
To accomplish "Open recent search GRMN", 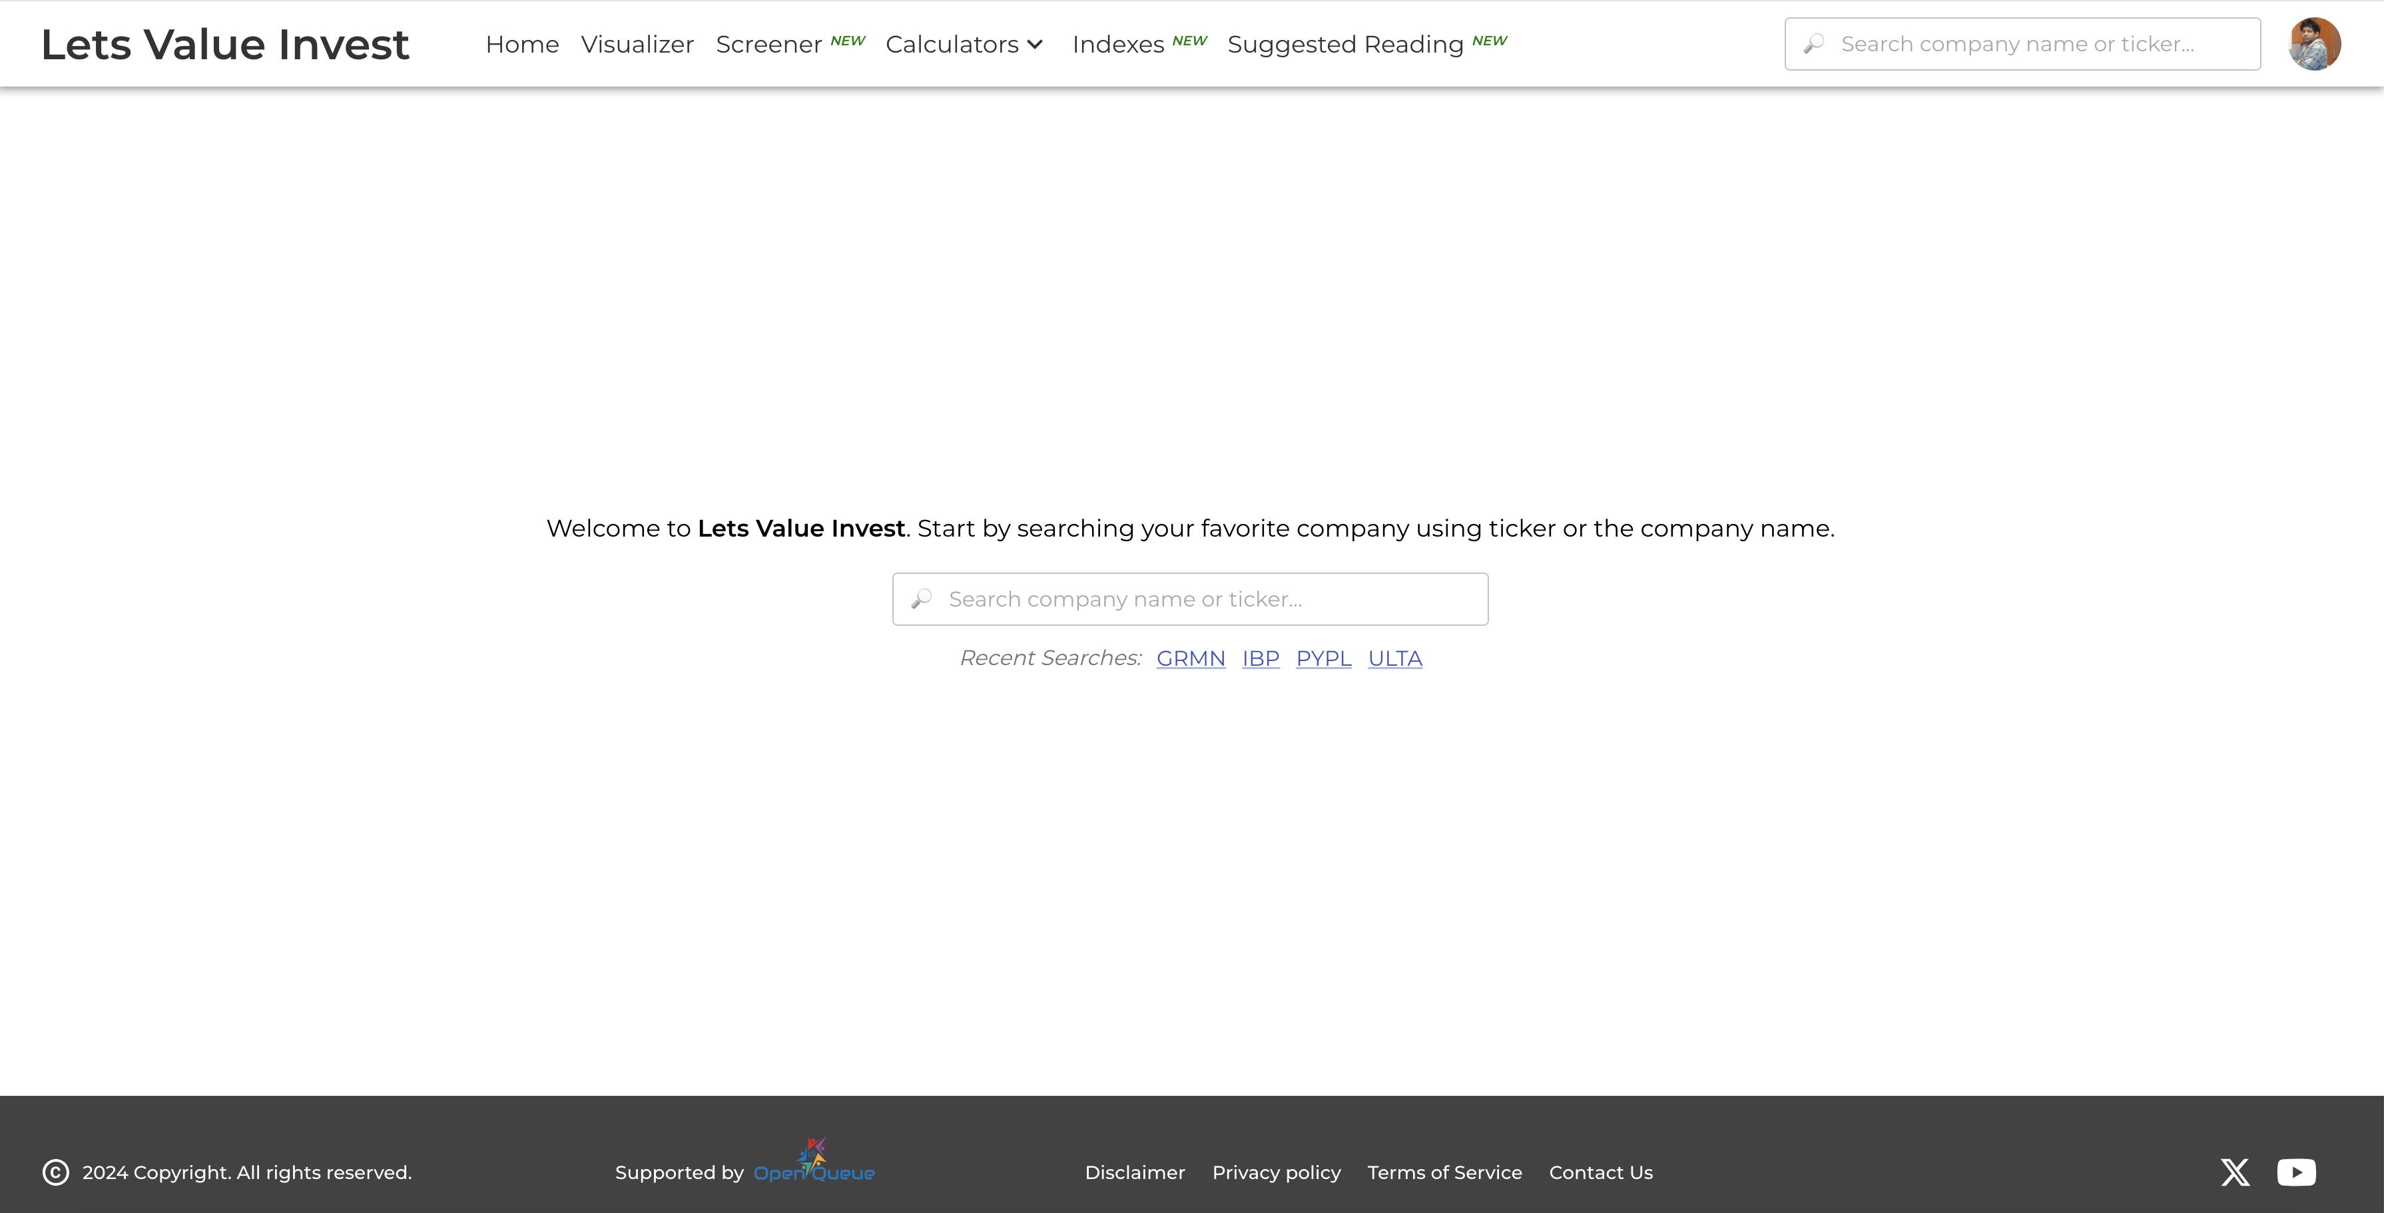I will [x=1190, y=659].
